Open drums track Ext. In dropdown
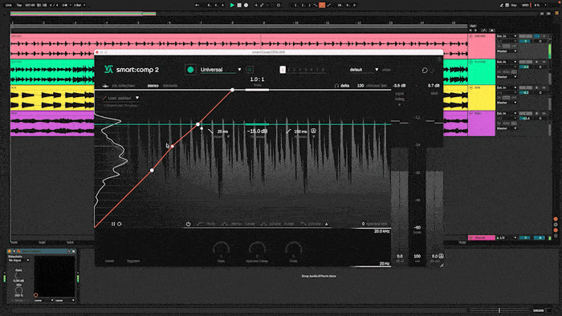The height and width of the screenshot is (316, 562). tap(507, 36)
